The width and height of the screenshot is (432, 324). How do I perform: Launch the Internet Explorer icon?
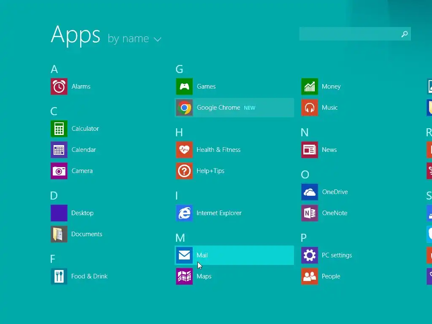point(184,213)
